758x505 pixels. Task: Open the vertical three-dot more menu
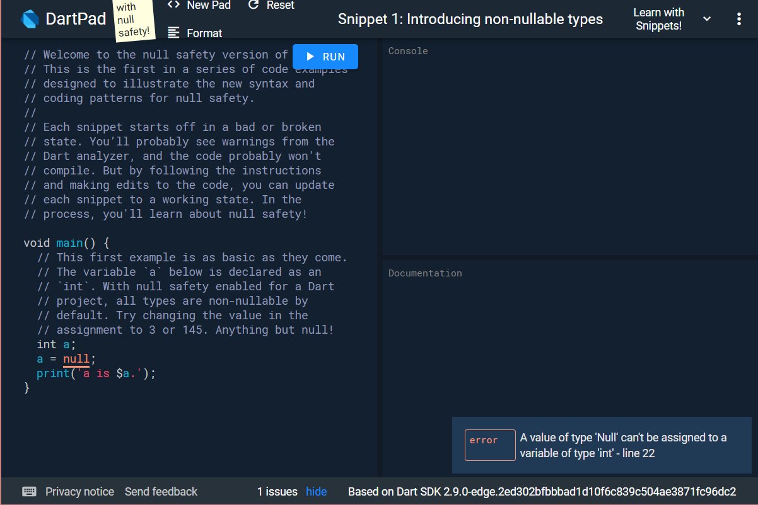[739, 19]
